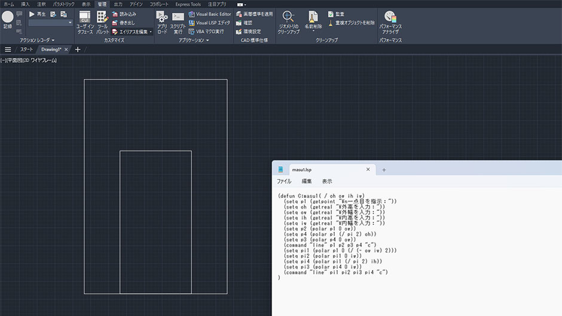562x316 pixels.
Task: Select the 注目アプリ ribbon tab
Action: pyautogui.click(x=217, y=4)
